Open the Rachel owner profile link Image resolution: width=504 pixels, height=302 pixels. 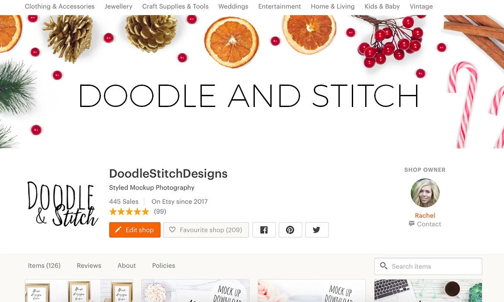point(425,215)
